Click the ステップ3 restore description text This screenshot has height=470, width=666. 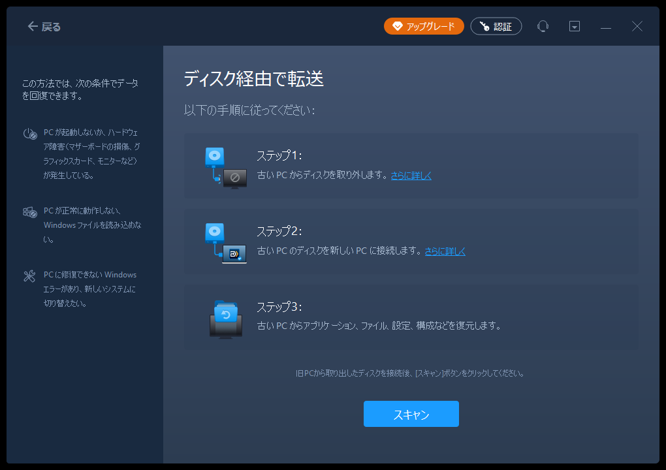[379, 326]
